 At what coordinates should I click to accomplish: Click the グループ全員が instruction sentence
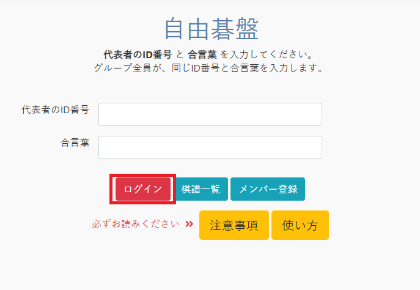click(x=209, y=68)
